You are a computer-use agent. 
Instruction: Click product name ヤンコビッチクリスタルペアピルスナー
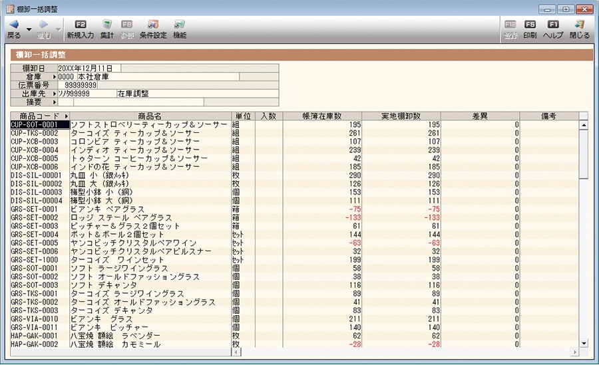pos(140,251)
